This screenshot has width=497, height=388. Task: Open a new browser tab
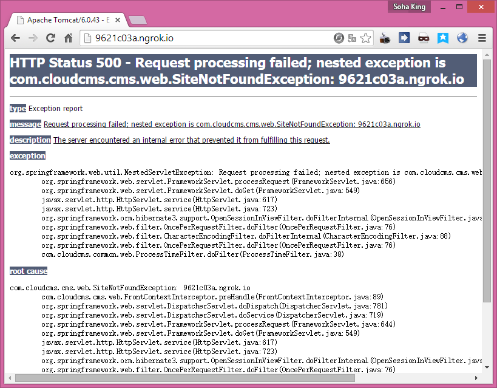pyautogui.click(x=138, y=20)
